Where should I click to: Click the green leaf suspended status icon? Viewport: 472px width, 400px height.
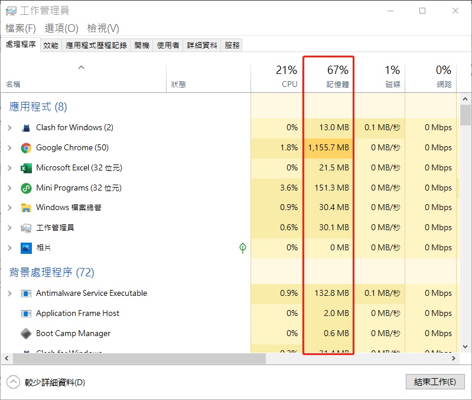(x=243, y=248)
